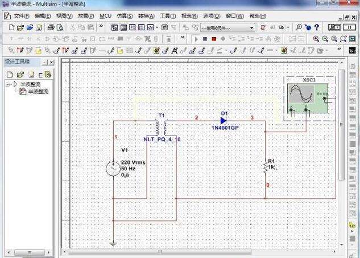The image size is (360, 258).
Task: Click the Print icon in toolbar
Action: click(x=51, y=27)
